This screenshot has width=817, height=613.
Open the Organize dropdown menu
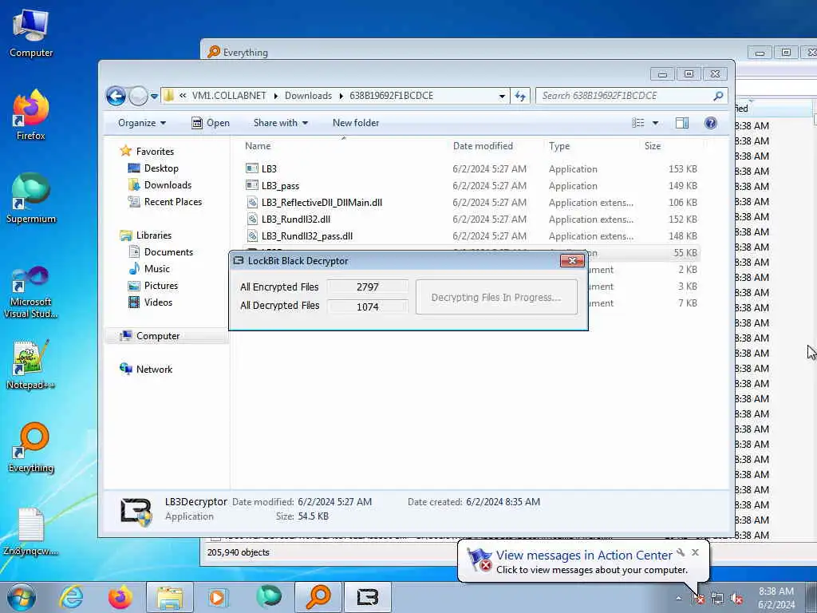pyautogui.click(x=142, y=123)
